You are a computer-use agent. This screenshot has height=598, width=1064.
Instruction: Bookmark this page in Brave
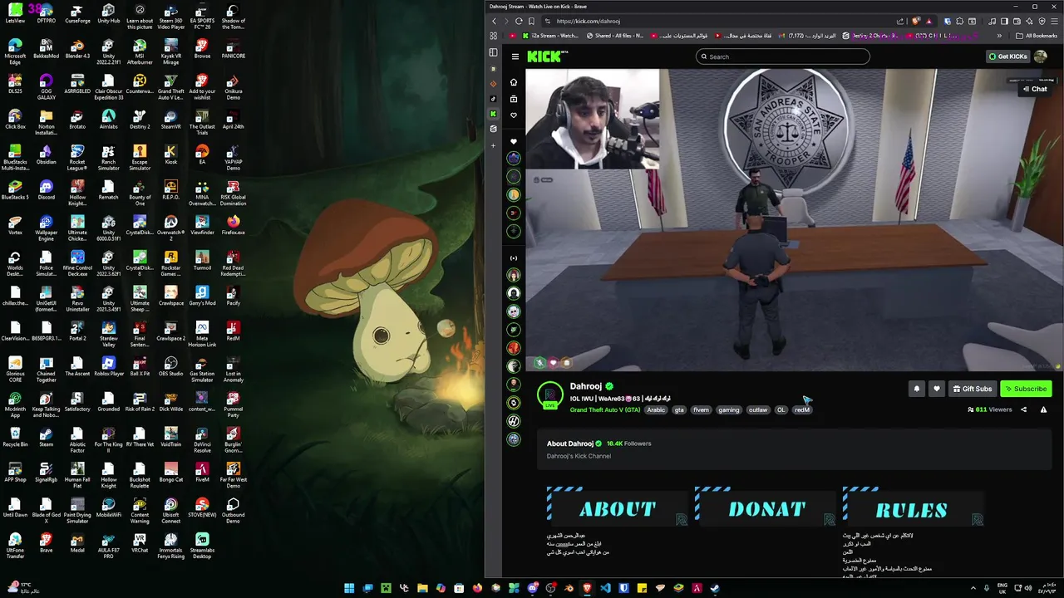pos(533,21)
